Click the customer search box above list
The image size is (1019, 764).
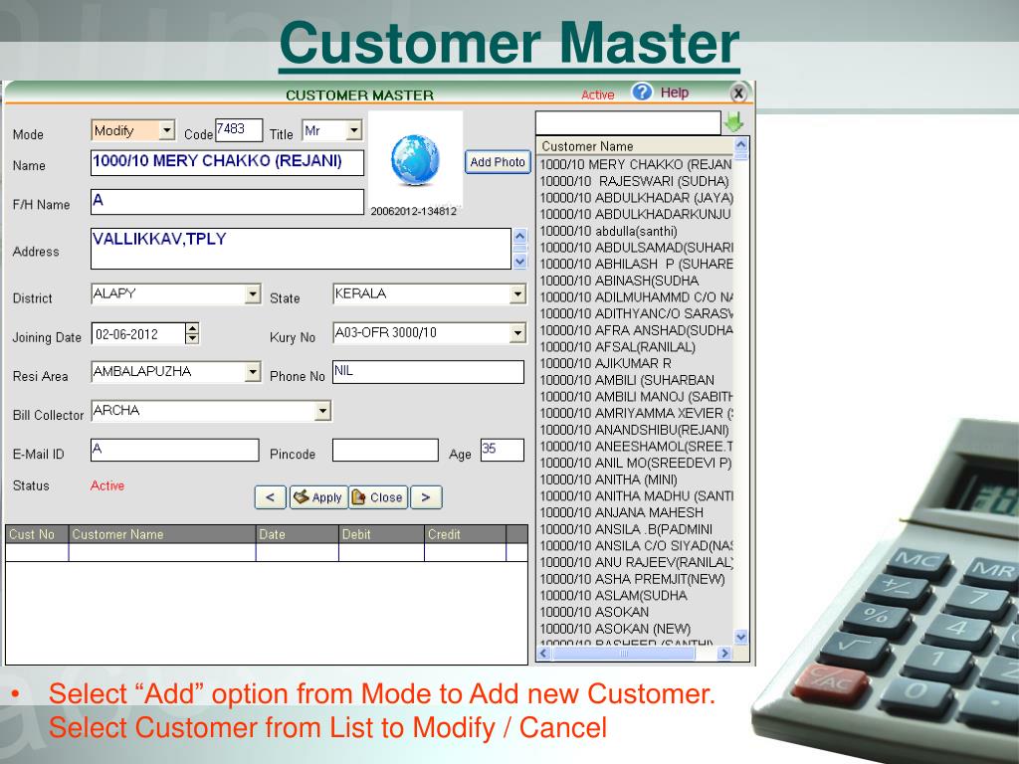[629, 122]
